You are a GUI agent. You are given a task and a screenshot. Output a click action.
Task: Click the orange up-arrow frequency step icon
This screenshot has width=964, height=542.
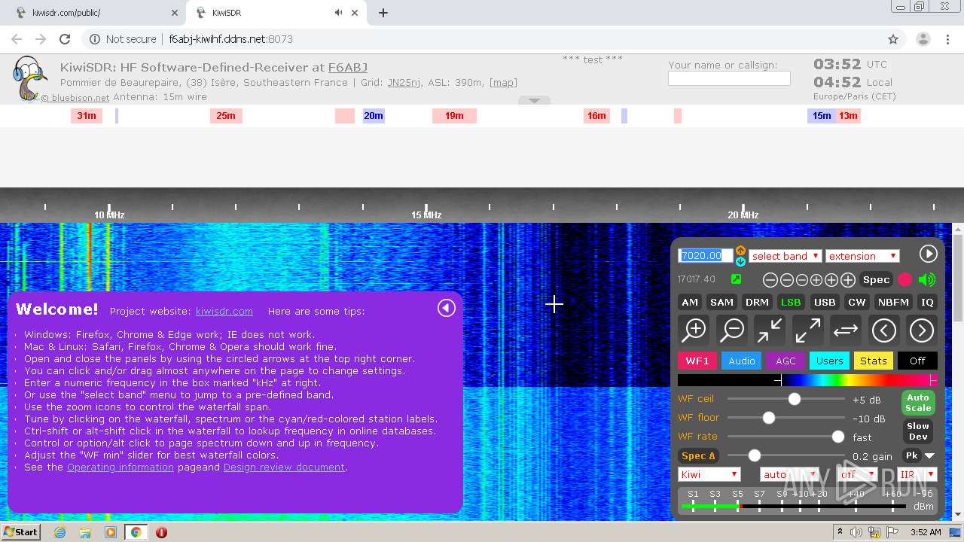tap(740, 250)
